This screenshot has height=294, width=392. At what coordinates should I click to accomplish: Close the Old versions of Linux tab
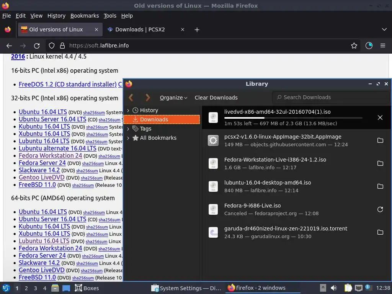96,29
